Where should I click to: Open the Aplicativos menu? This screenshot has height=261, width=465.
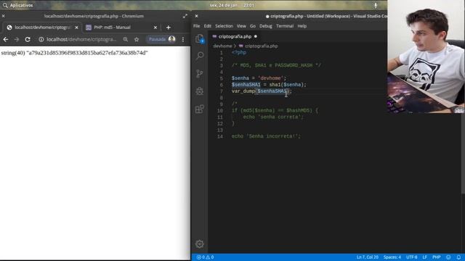pos(21,5)
